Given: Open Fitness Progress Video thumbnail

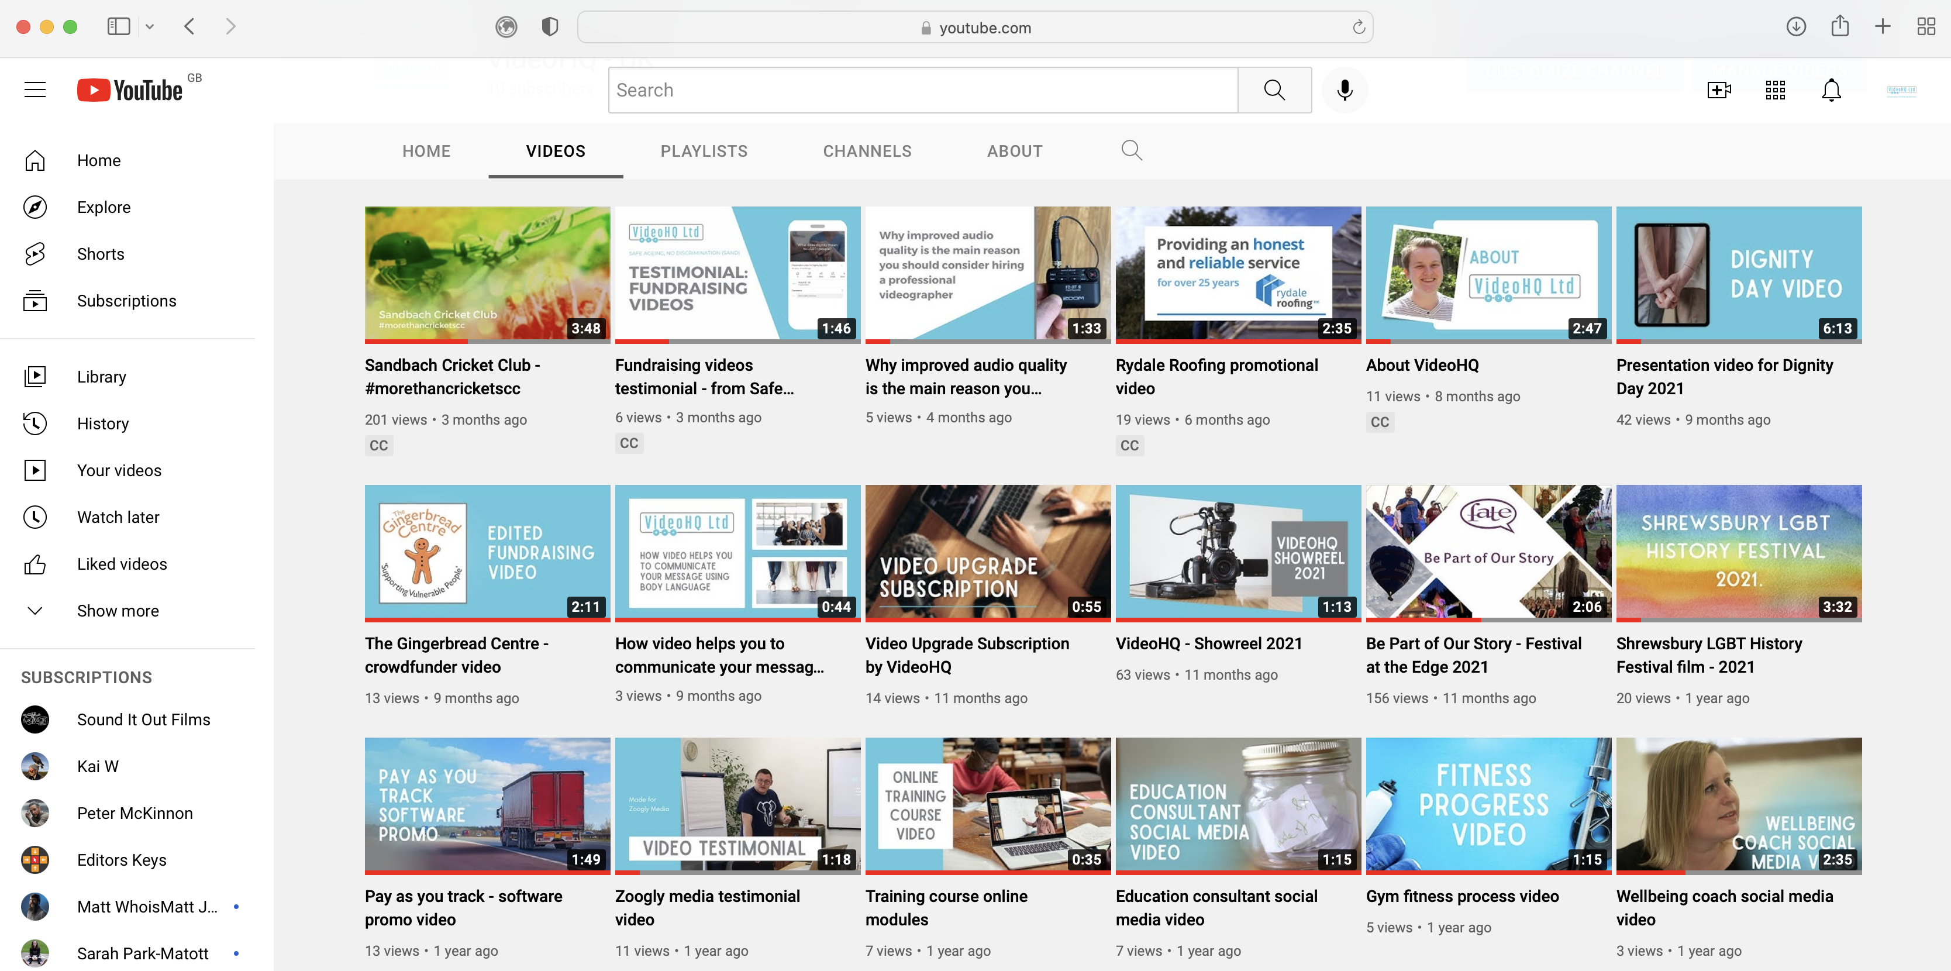Looking at the screenshot, I should (x=1488, y=806).
